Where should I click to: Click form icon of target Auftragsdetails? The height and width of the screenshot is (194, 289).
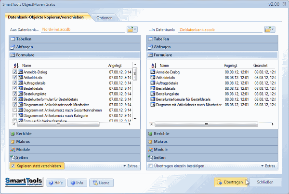153,83
